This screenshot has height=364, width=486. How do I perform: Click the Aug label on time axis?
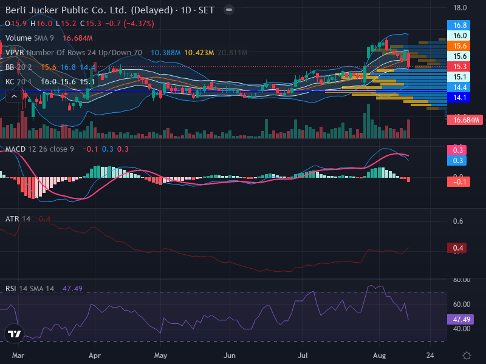(379, 356)
